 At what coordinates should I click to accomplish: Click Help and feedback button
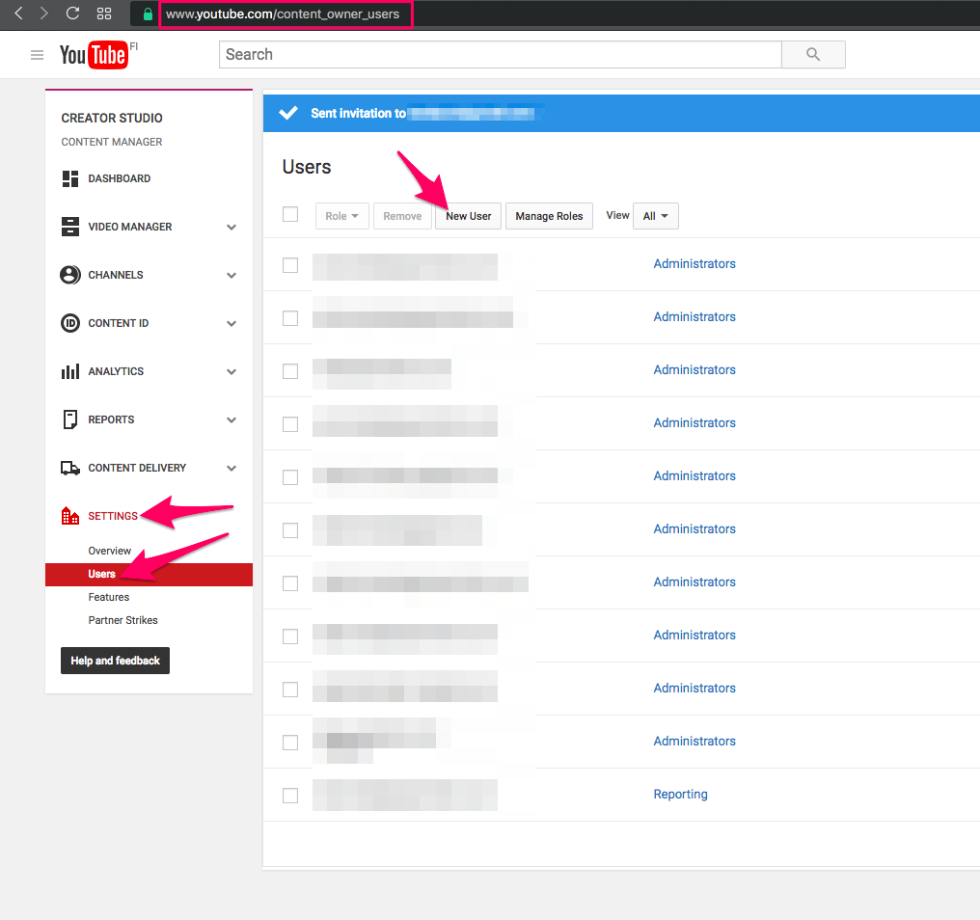click(115, 661)
